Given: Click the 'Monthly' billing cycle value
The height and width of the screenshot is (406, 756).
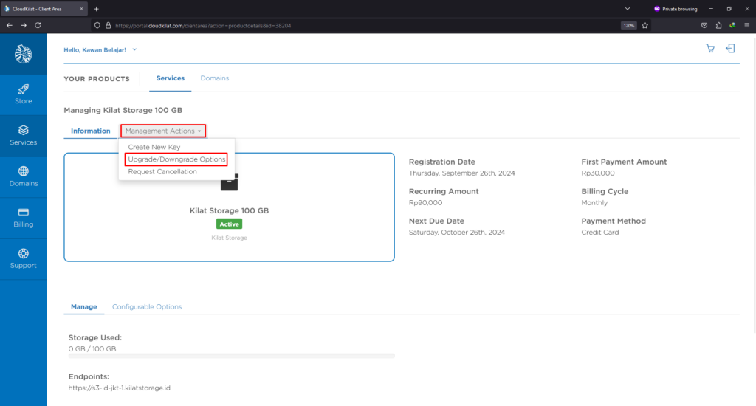Looking at the screenshot, I should [594, 202].
